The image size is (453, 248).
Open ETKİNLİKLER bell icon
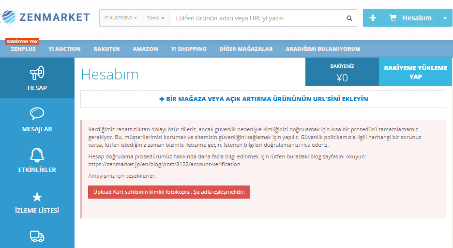37,155
